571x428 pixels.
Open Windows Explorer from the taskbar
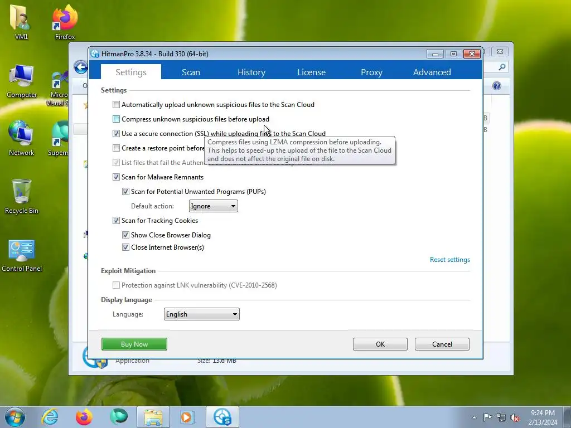tap(153, 417)
